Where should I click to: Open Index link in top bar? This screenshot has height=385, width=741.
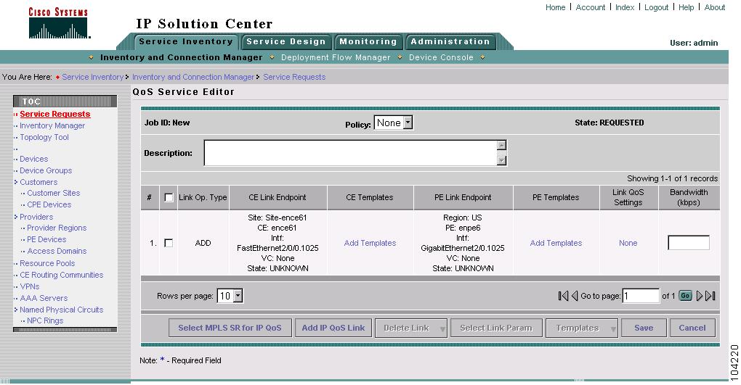(x=625, y=7)
